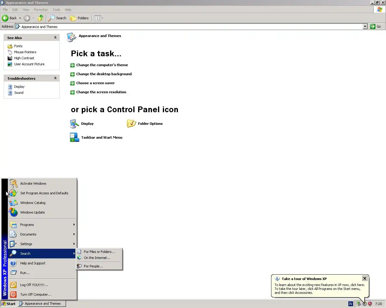Close the Windows XP tour balloon

pos(365,278)
